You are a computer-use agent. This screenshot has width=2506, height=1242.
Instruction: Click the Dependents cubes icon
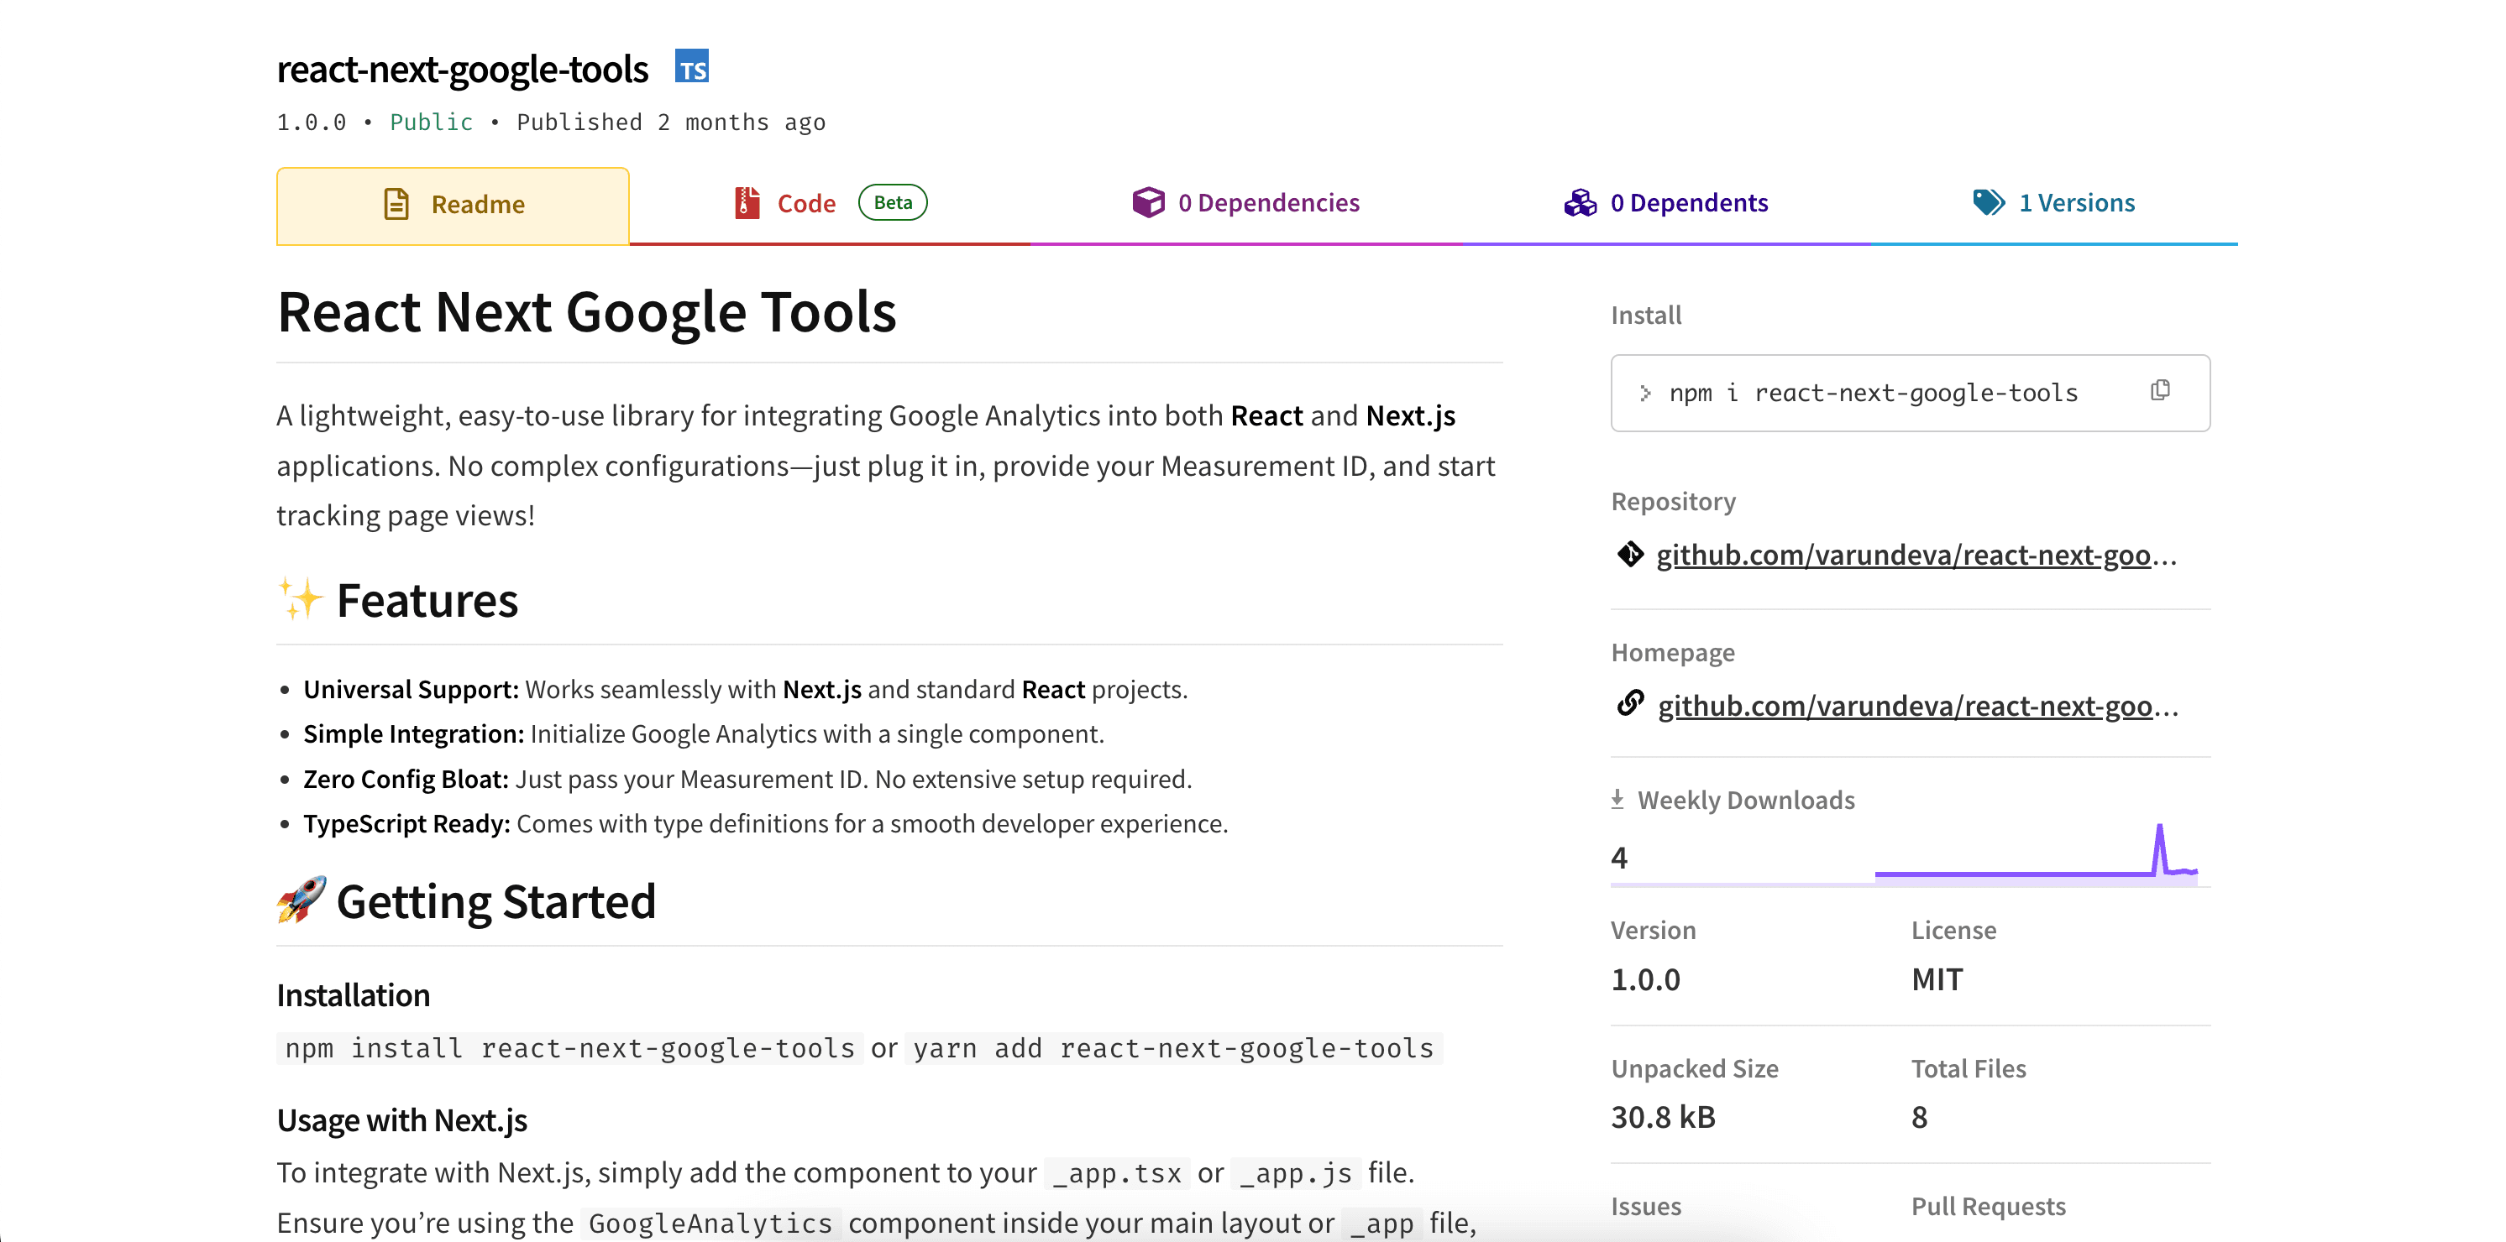tap(1580, 202)
